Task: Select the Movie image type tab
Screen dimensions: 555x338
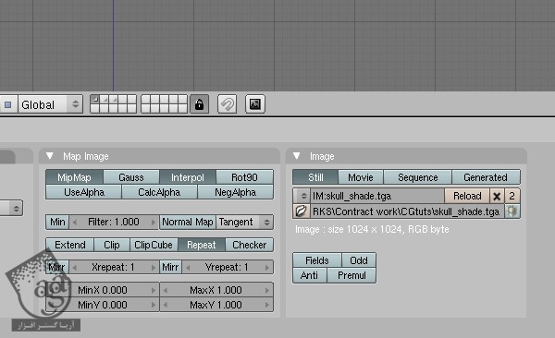Action: click(361, 177)
